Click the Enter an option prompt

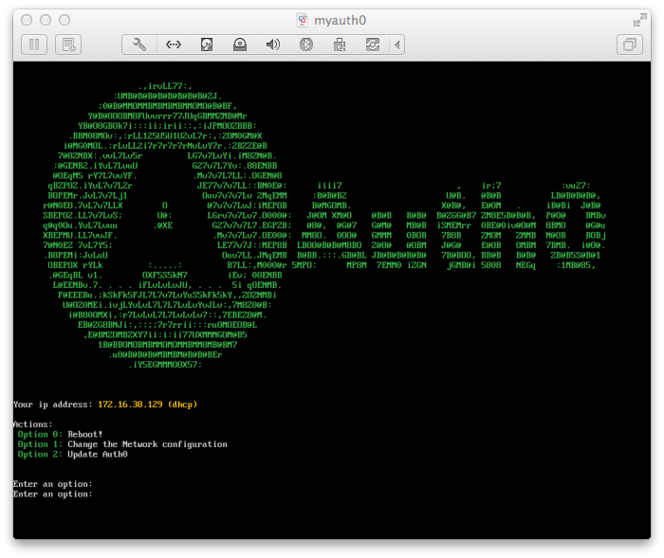point(53,494)
